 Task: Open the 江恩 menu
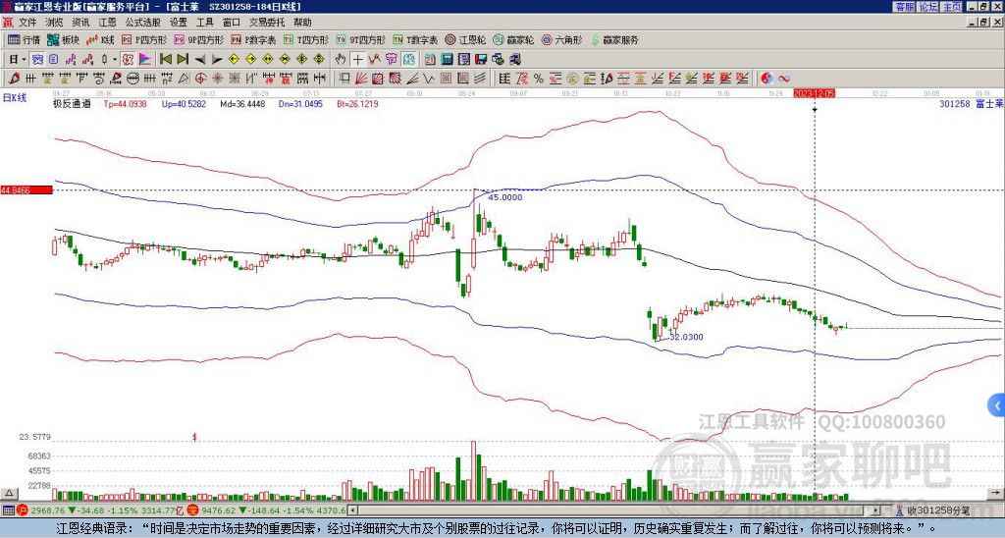click(x=107, y=23)
